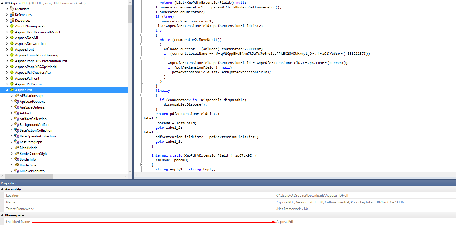Expand the References node
Viewport: 456px width, 239px height.
[7, 15]
